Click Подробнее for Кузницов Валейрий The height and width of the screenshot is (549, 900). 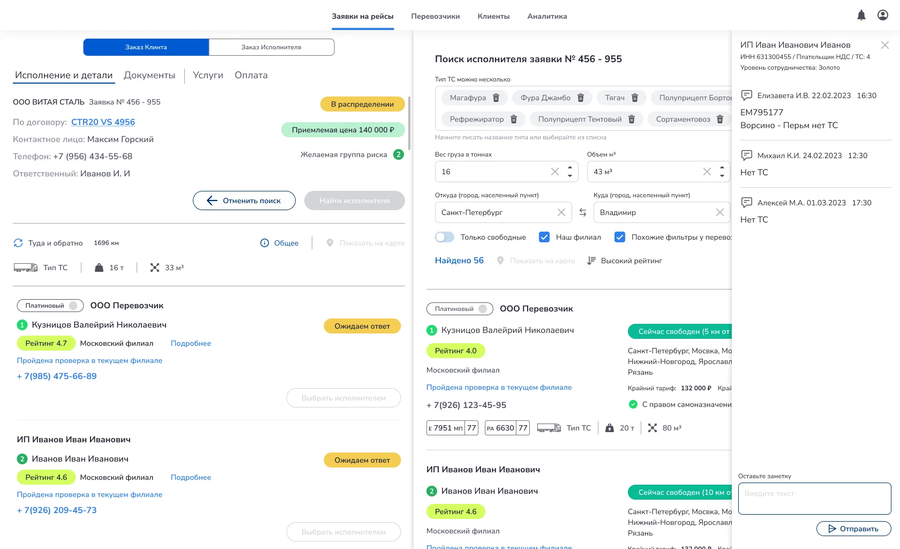[191, 343]
